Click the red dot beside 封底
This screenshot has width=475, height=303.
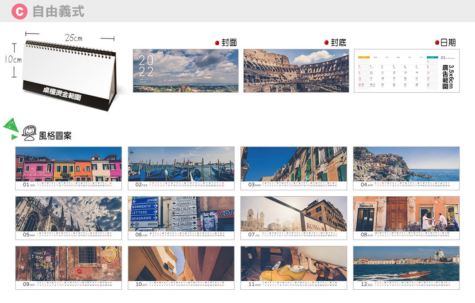pyautogui.click(x=326, y=43)
